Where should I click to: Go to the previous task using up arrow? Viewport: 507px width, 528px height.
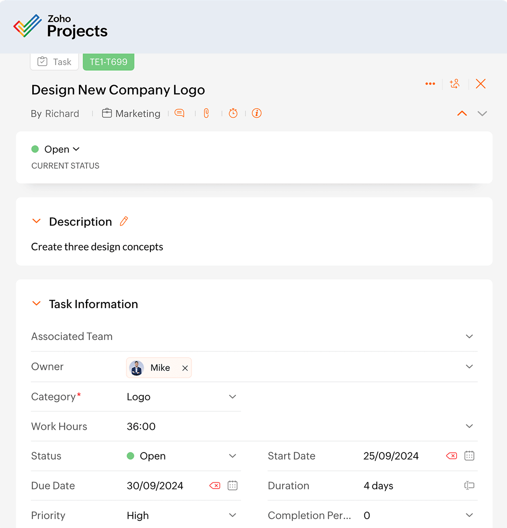pyautogui.click(x=462, y=113)
